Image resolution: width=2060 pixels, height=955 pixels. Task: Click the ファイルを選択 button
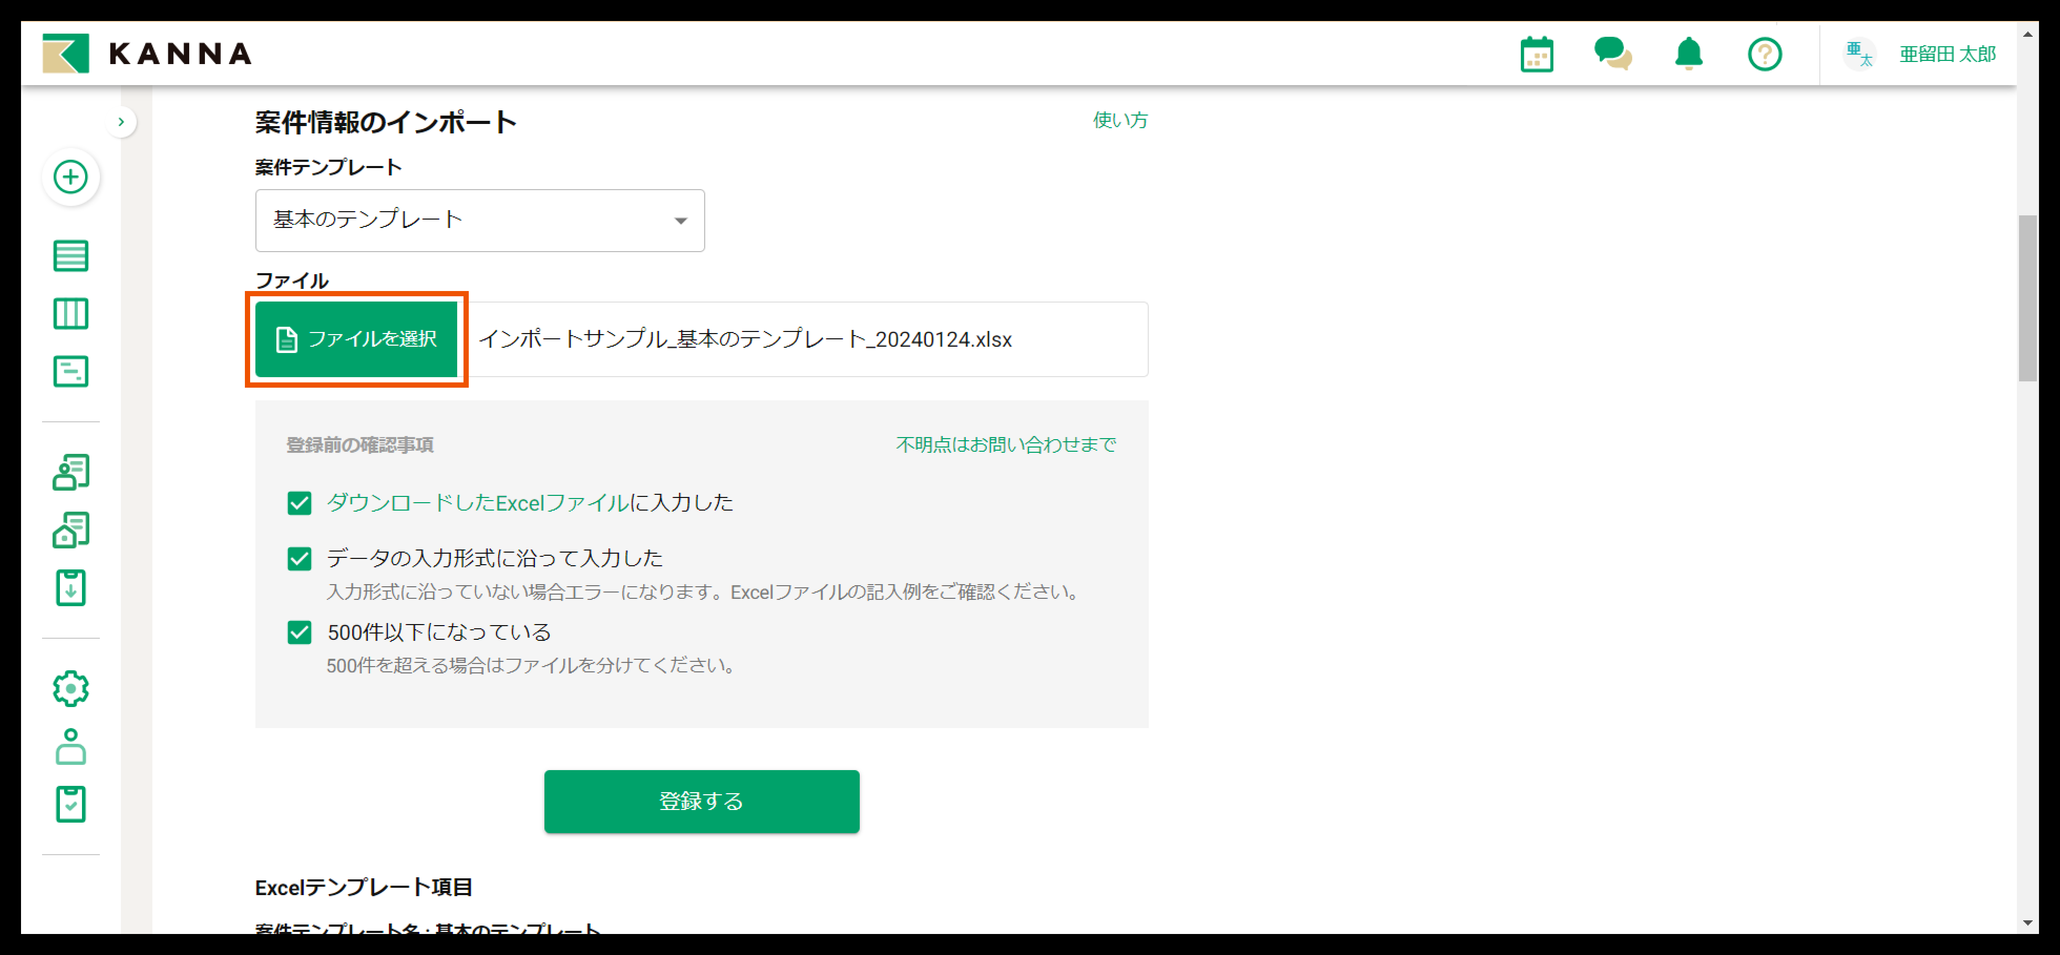pos(356,339)
